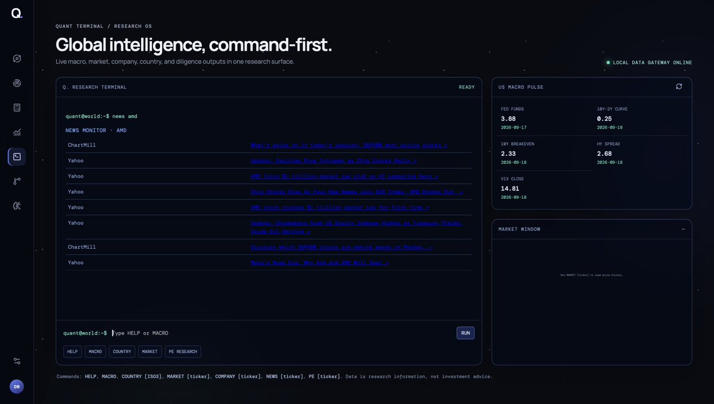The width and height of the screenshot is (714, 404).
Task: Click the ChartMill source beside Monday moves article
Action: (x=82, y=247)
